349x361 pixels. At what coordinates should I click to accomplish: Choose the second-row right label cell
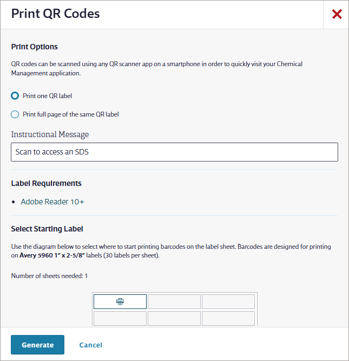(228, 318)
